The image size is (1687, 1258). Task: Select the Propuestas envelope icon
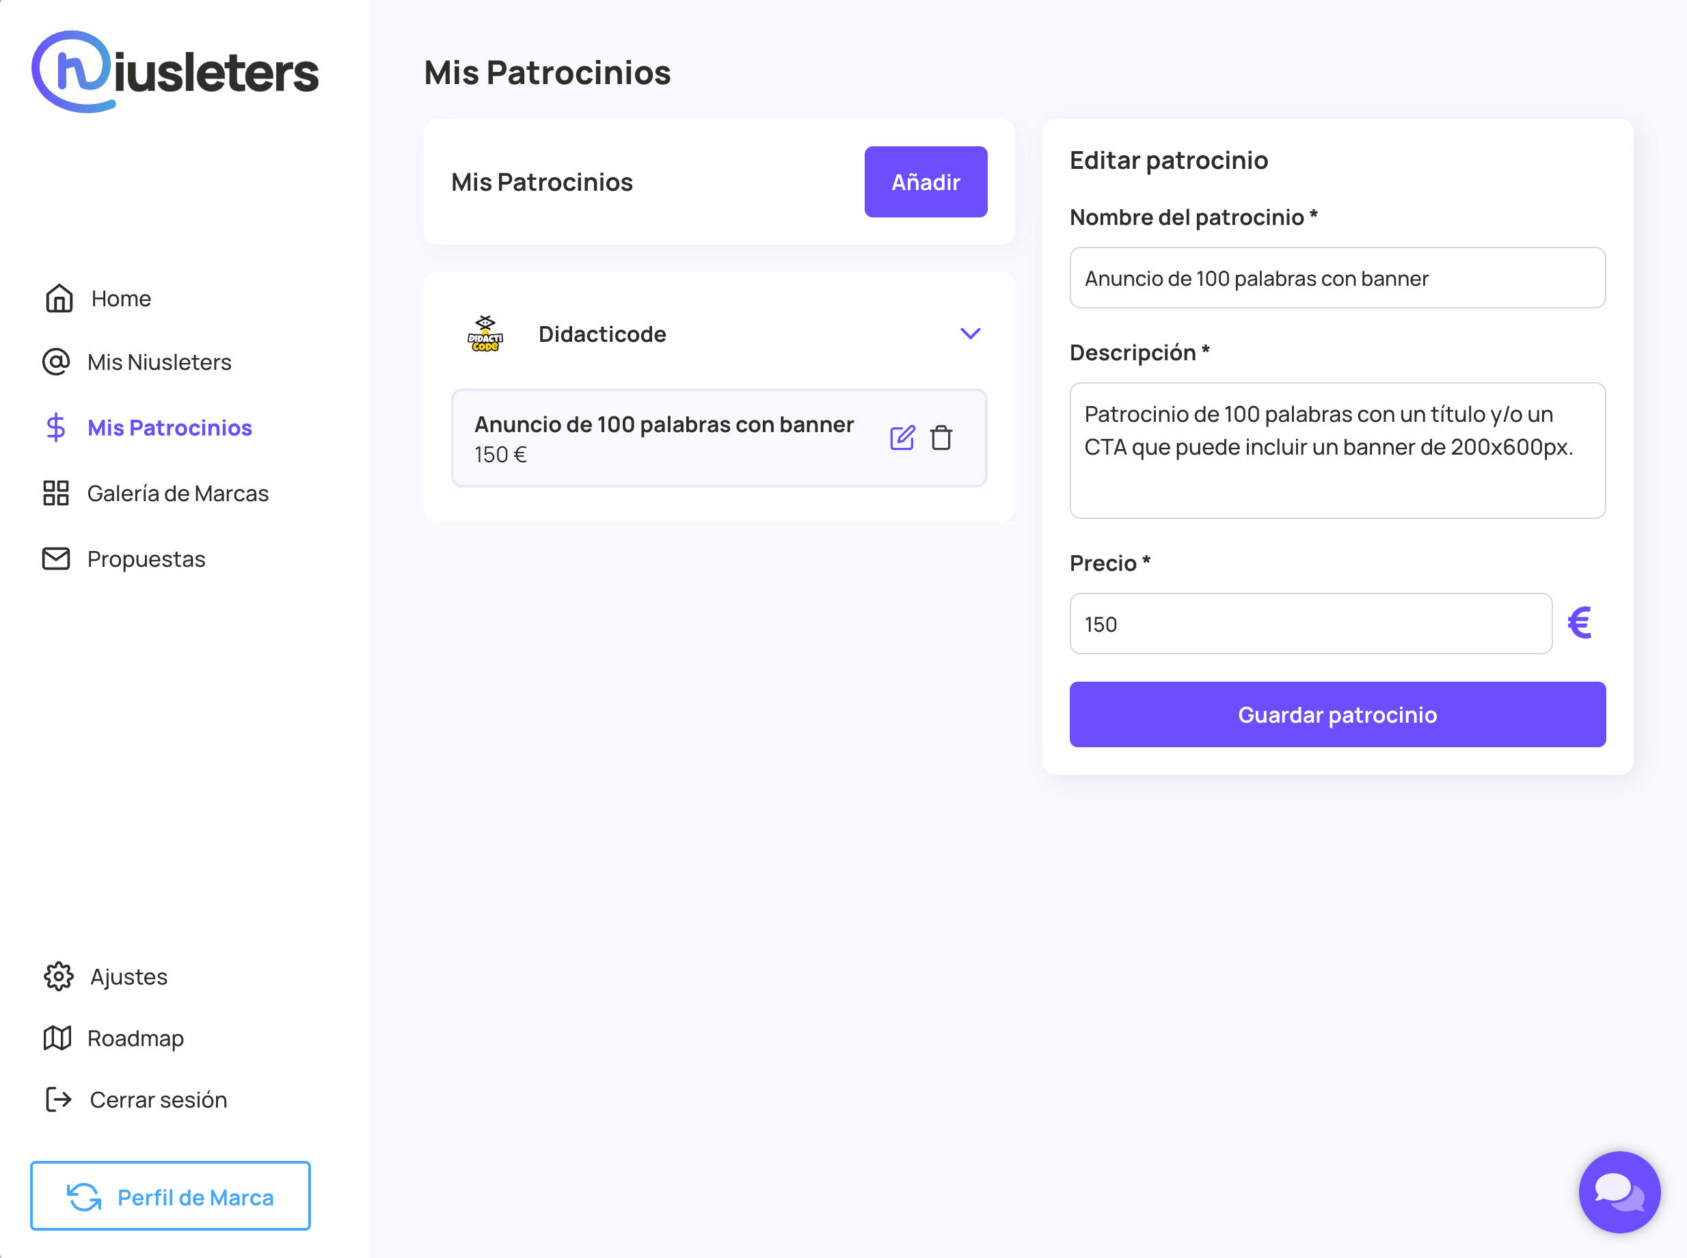click(55, 558)
